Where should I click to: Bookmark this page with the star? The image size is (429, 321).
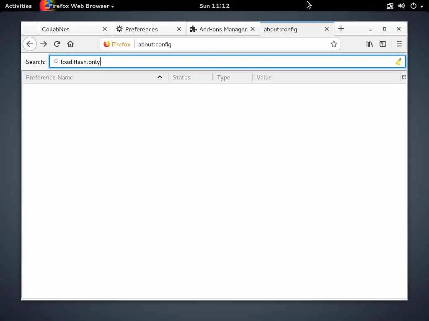[x=333, y=44]
